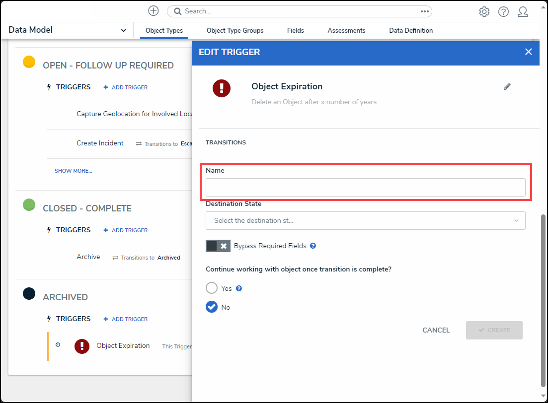Click the search options ellipsis icon
The width and height of the screenshot is (548, 403).
[424, 11]
